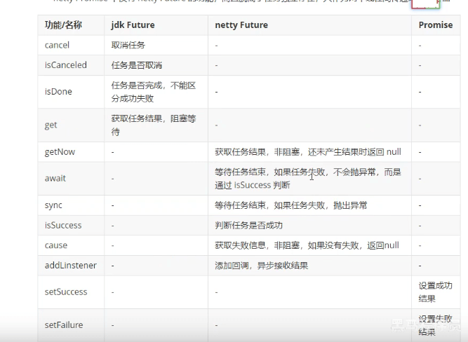The height and width of the screenshot is (342, 468).
Task: Select the 'cancel' row name cell
Action: tap(71, 46)
